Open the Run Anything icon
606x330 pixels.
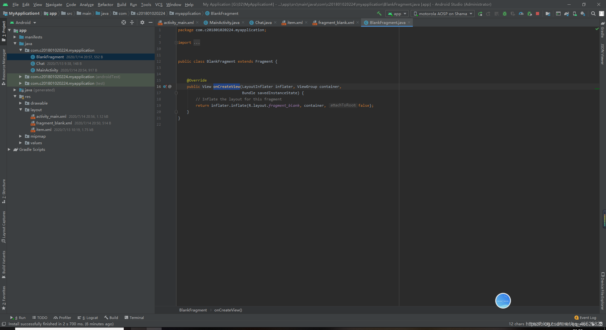pos(558,14)
